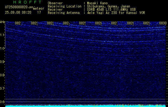Click the observer name Masaki Kano
168x107 pixels.
pos(97,3)
